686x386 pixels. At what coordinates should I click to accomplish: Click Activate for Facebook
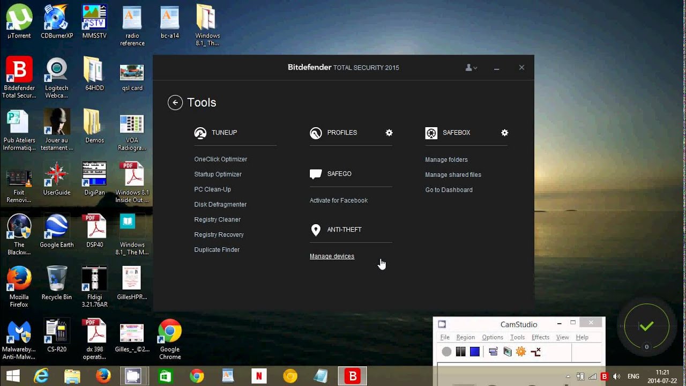click(339, 201)
